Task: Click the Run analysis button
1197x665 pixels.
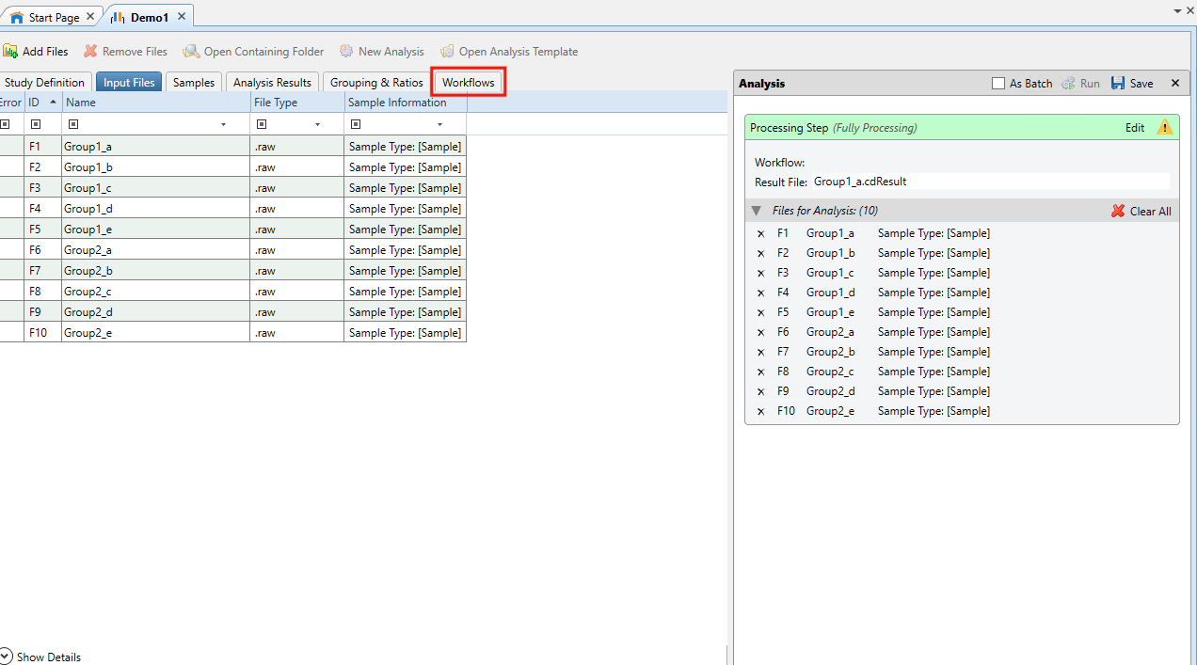Action: click(1080, 84)
